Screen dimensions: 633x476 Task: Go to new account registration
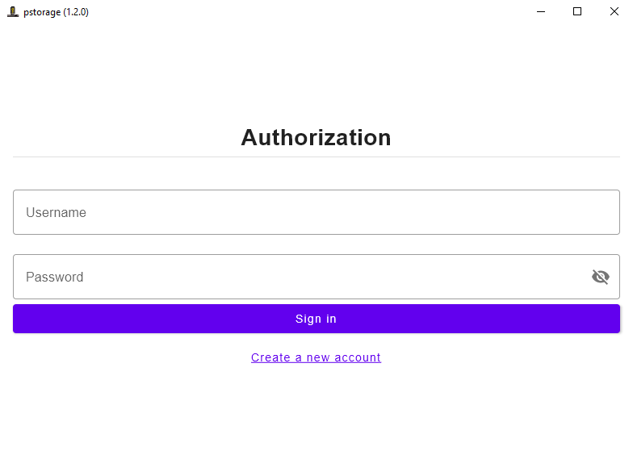click(316, 357)
